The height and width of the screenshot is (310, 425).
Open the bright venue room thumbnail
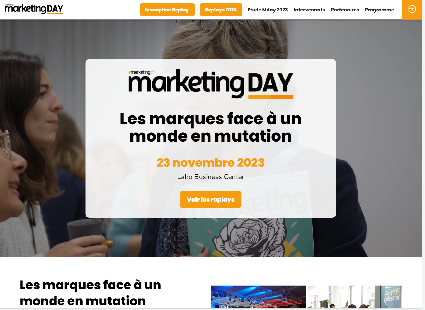click(355, 297)
